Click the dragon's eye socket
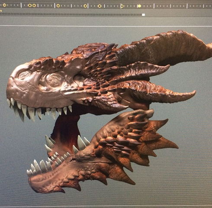This screenshot has width=212, height=208. [79, 79]
